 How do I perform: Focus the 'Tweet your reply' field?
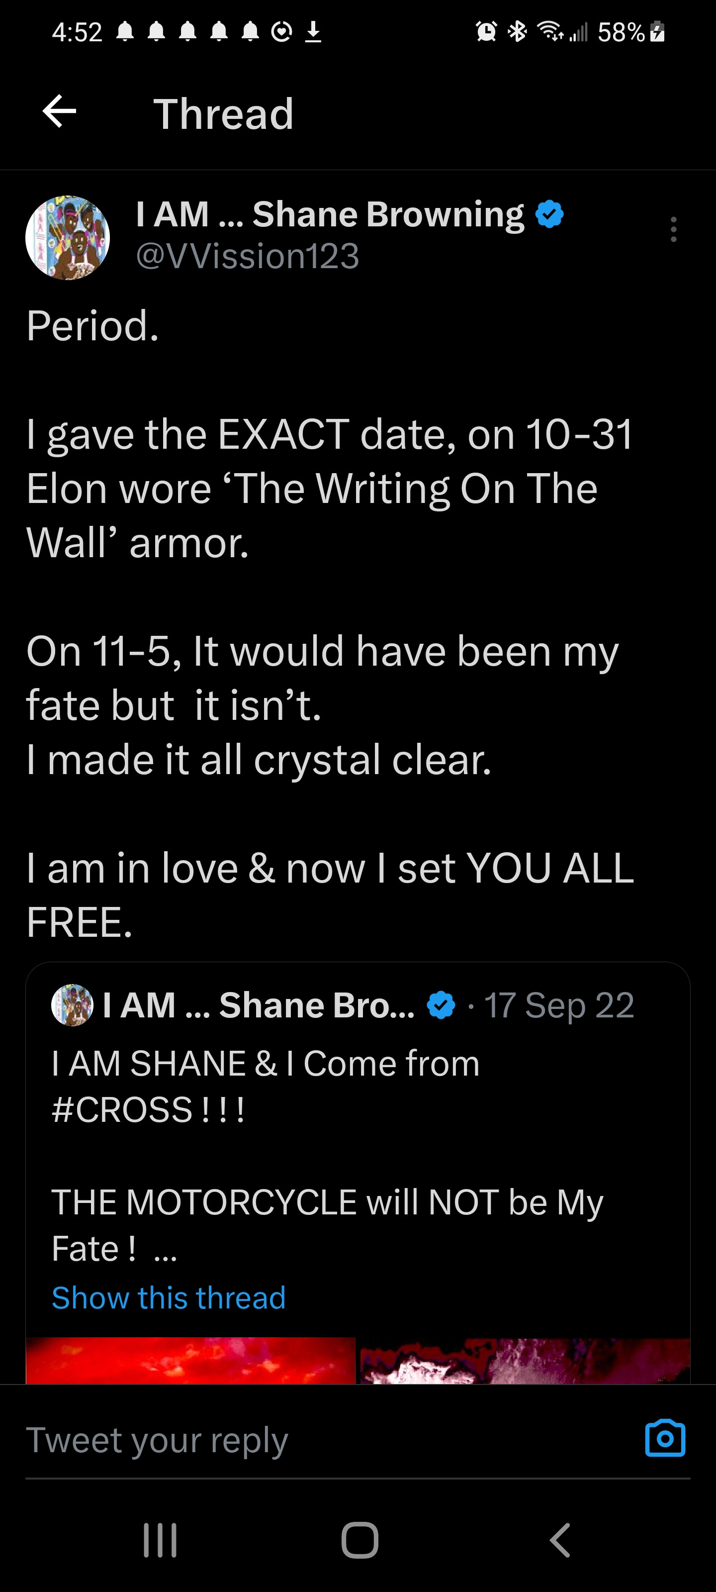(x=309, y=1440)
